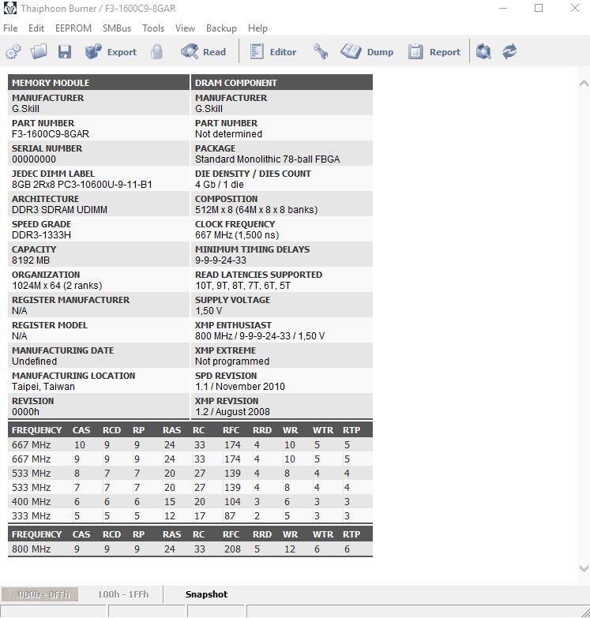590x618 pixels.
Task: Click the Undefined manufacturing date value
Action: 34,361
